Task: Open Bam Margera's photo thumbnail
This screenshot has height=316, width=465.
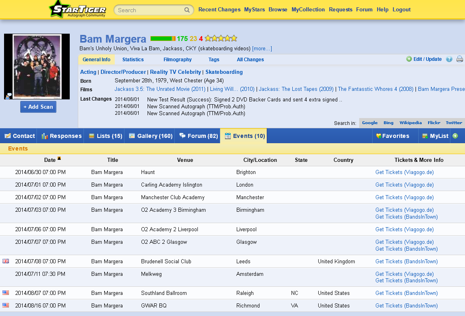Action: click(37, 66)
